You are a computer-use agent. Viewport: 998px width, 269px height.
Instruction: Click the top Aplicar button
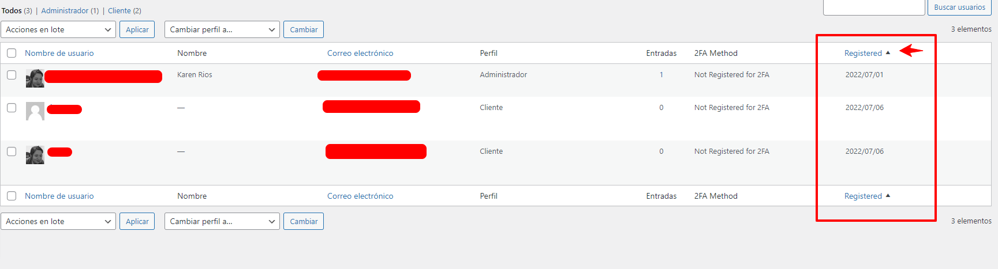137,29
